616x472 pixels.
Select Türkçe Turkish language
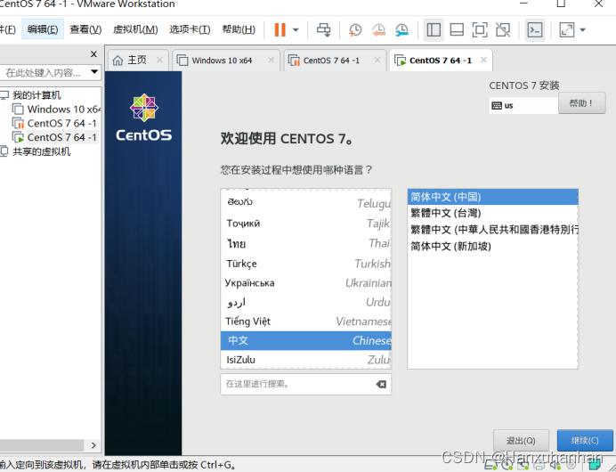point(306,264)
